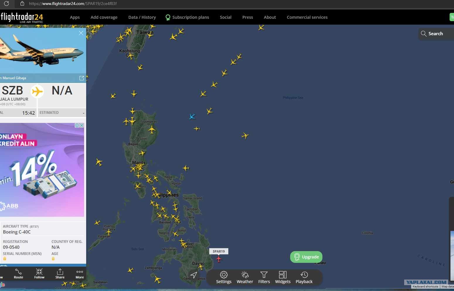
Task: Open the Data / History menu
Action: tap(142, 17)
